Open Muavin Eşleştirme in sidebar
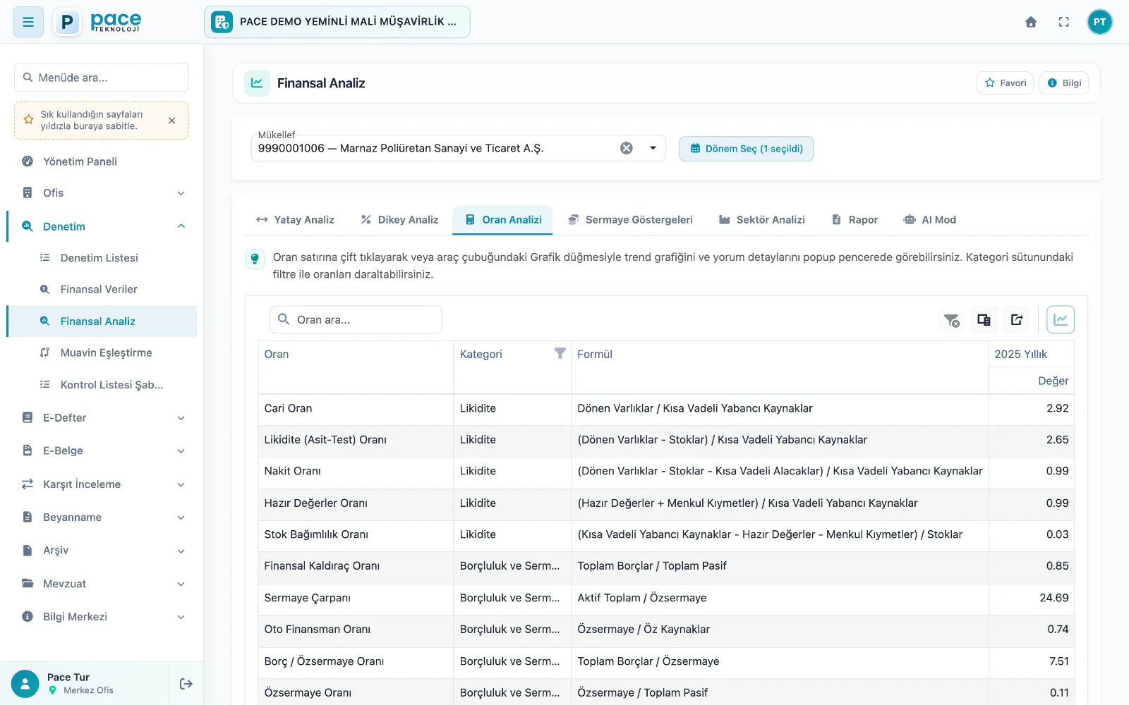 click(x=102, y=353)
